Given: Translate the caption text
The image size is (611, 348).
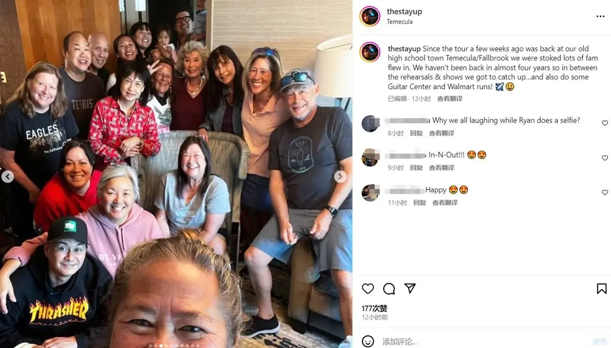Looking at the screenshot, I should click(x=450, y=99).
